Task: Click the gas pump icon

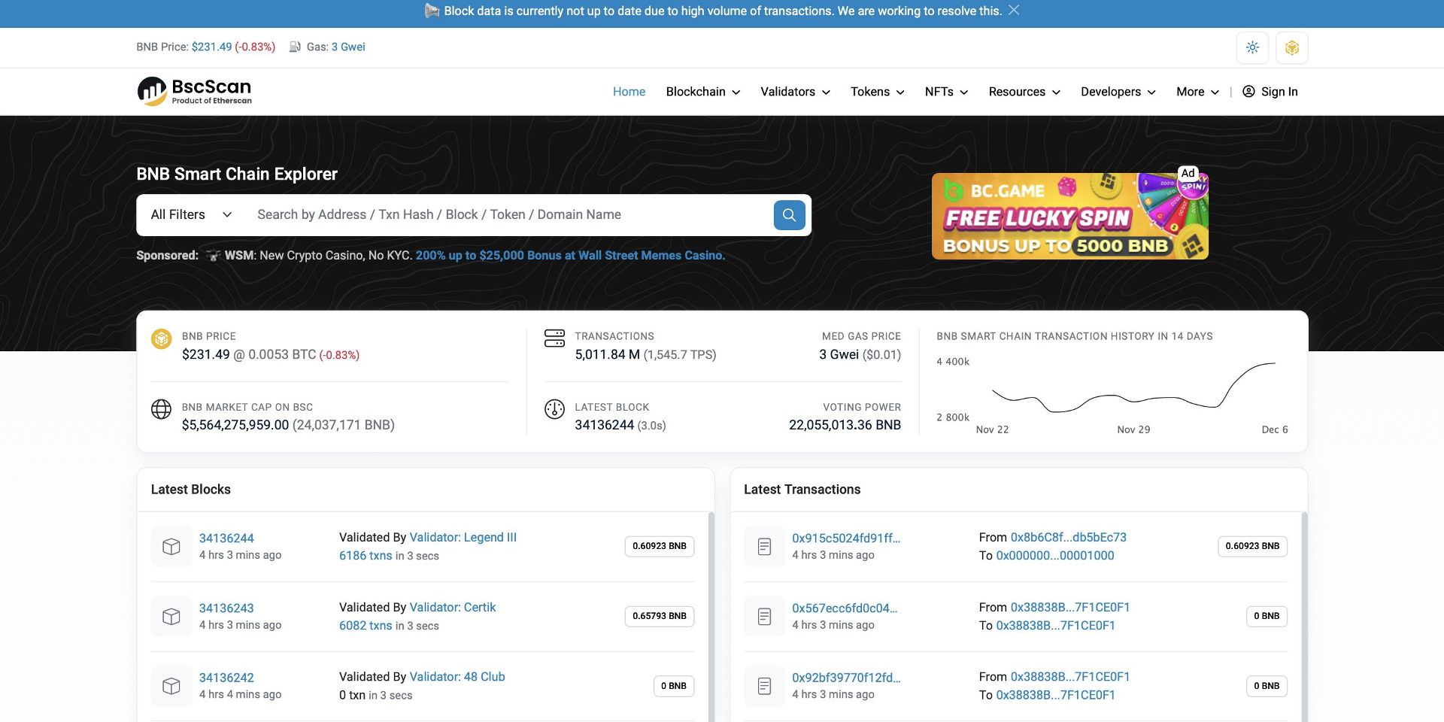Action: (x=295, y=47)
